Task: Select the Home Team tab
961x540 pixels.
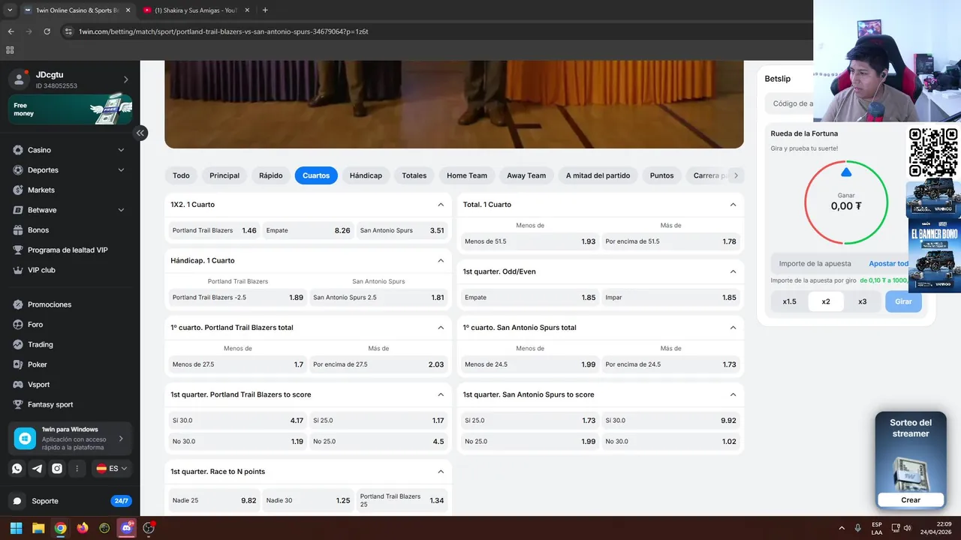Action: coord(467,175)
